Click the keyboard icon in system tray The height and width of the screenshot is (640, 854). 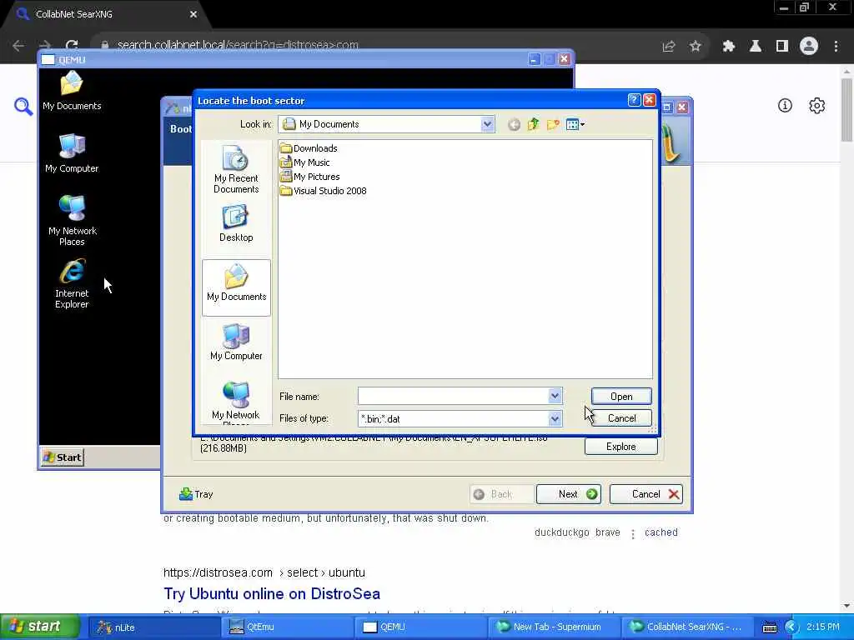coord(770,627)
